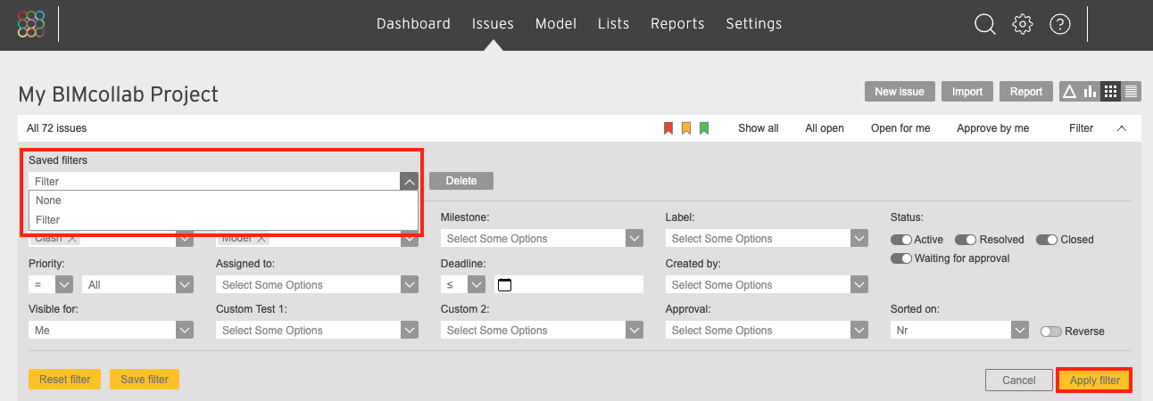The height and width of the screenshot is (401, 1153).
Task: Switch to the bar chart view icon
Action: coord(1090,91)
